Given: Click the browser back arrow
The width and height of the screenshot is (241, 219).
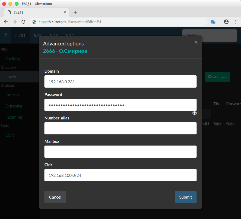Looking at the screenshot, I should [6, 22].
